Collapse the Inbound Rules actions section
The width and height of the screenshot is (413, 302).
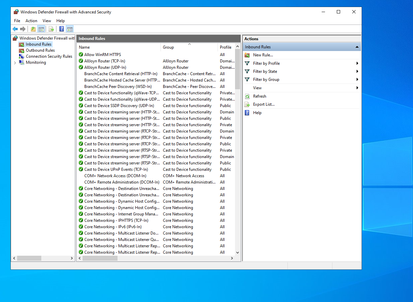click(357, 47)
